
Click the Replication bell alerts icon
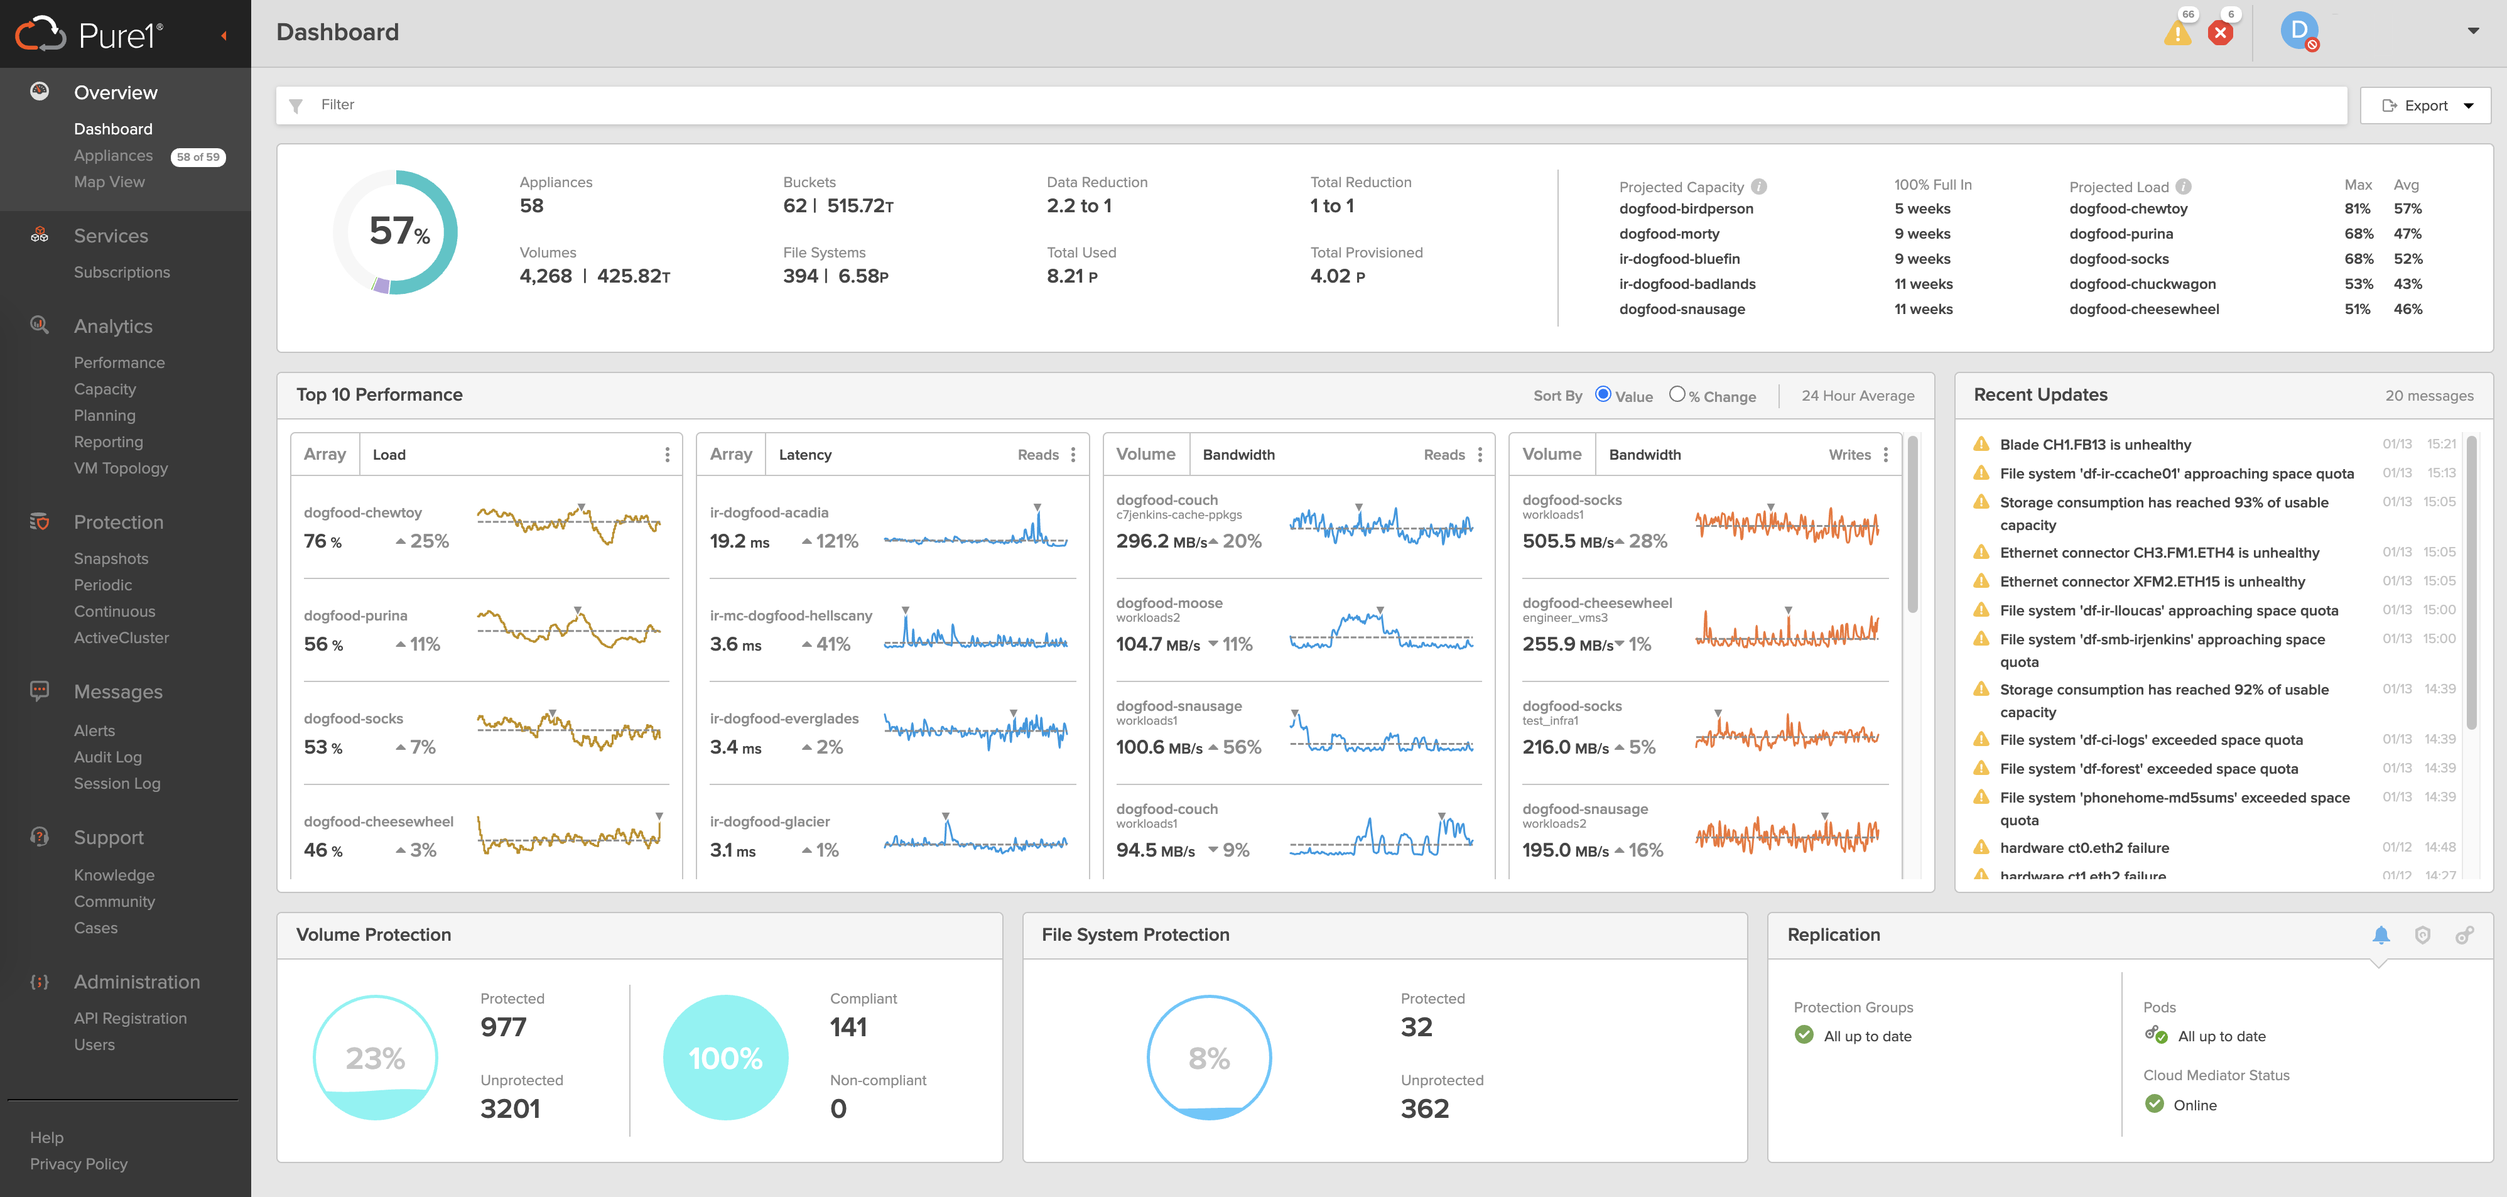click(x=2381, y=935)
